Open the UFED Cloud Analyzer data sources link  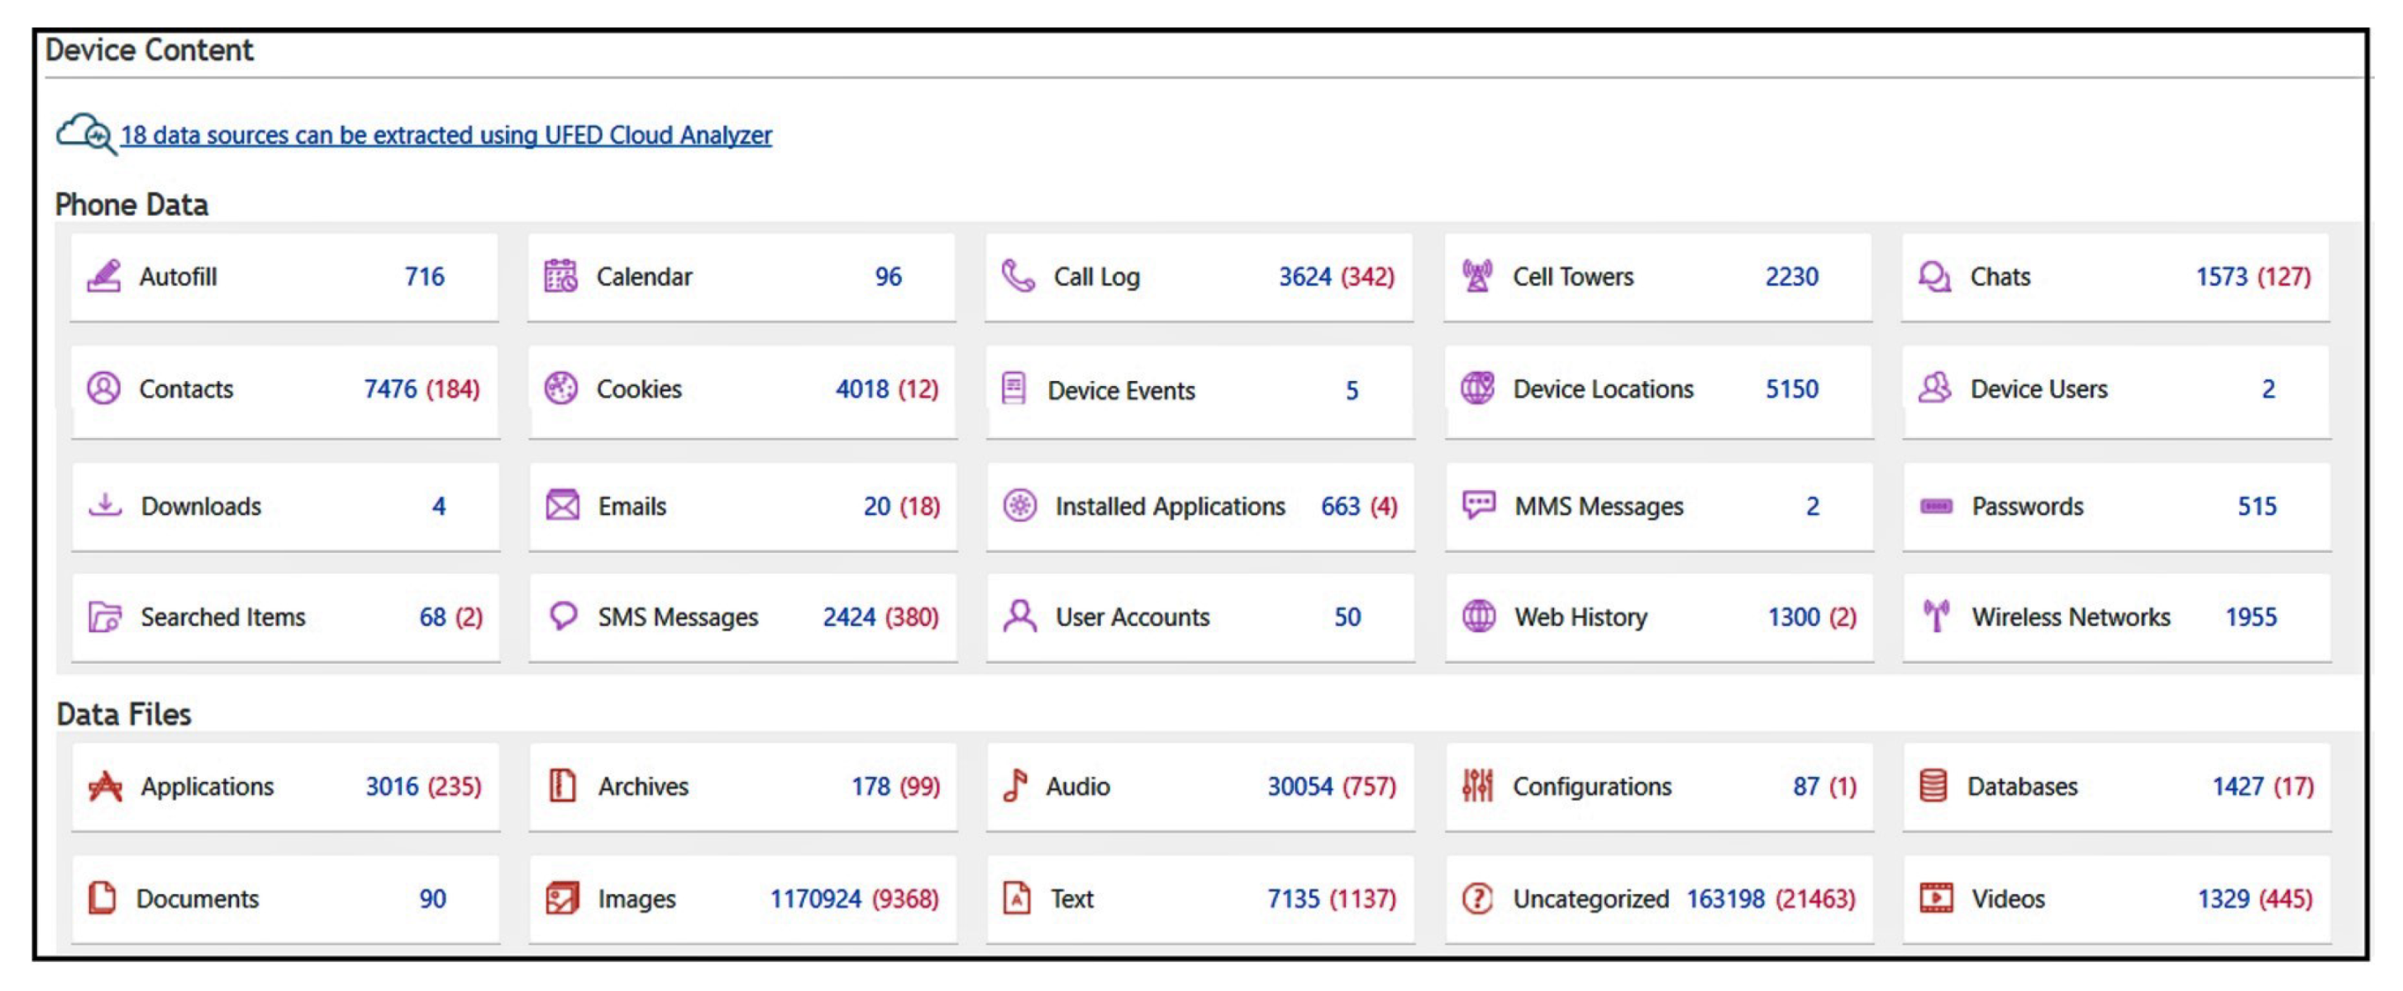[446, 136]
